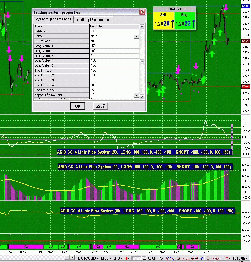Switch to the Trading Parameters tab
This screenshot has width=251, height=262.
tap(93, 20)
